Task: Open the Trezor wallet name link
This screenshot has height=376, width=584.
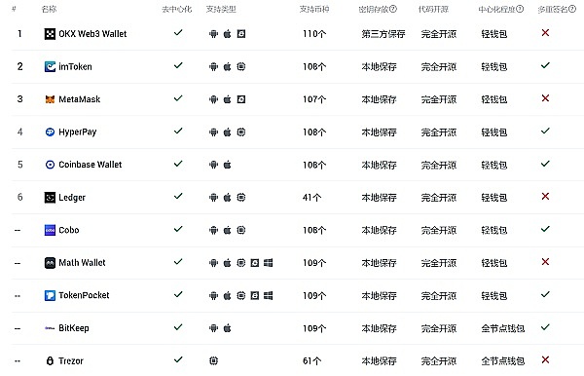Action: (71, 360)
